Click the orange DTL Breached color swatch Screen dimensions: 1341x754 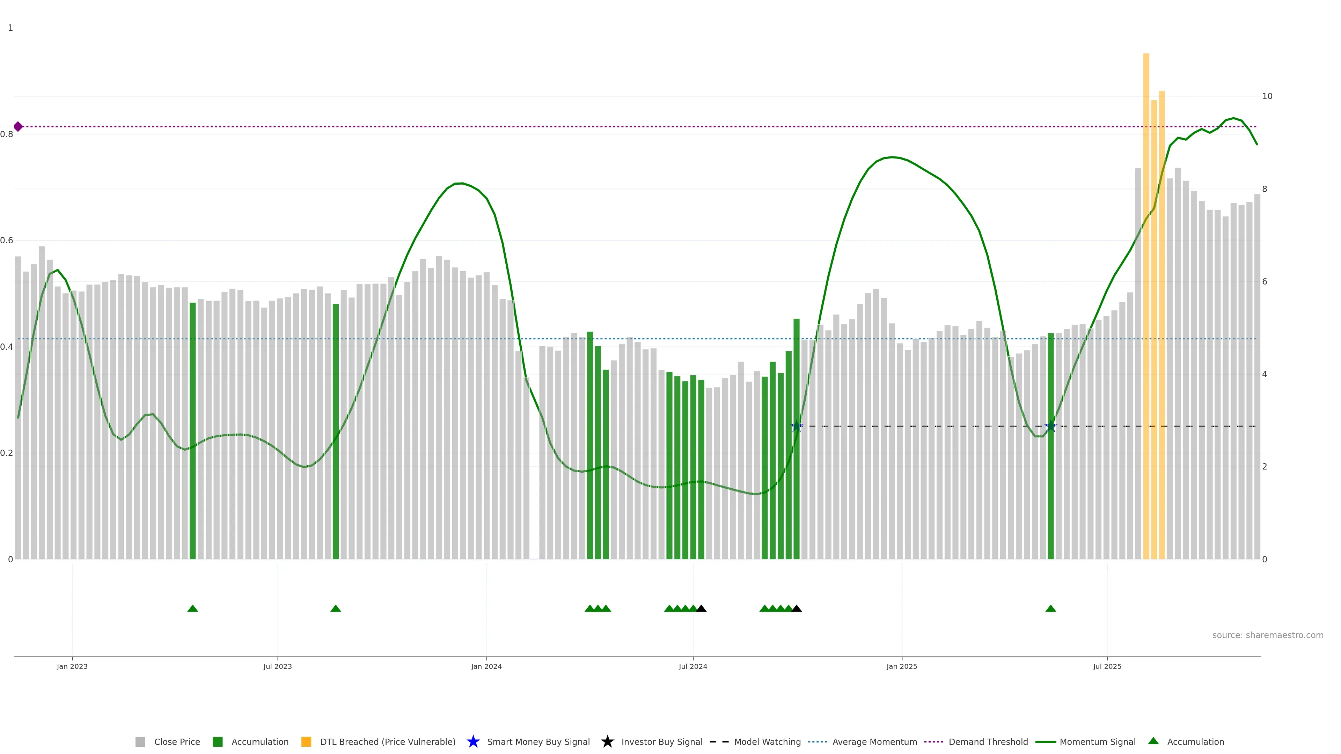pos(306,742)
